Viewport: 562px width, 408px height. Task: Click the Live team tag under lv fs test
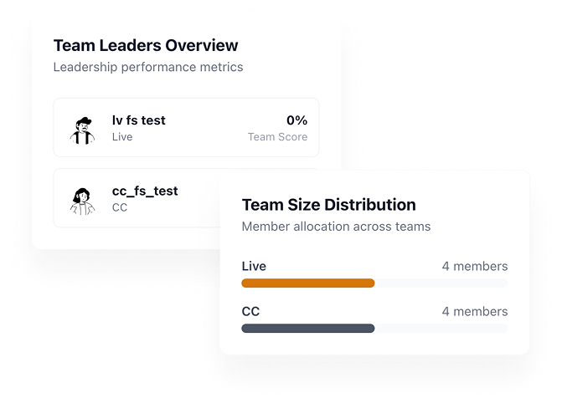(x=122, y=137)
